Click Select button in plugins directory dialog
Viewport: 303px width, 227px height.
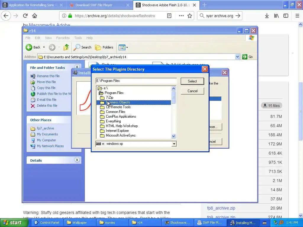pos(192,81)
